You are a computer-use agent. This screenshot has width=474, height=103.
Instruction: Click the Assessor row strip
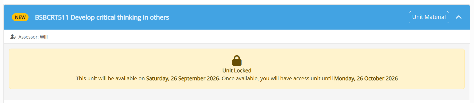[237, 37]
